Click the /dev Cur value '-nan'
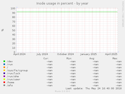Image resolution: width=125 pixels, height=94 pixels. (50, 61)
